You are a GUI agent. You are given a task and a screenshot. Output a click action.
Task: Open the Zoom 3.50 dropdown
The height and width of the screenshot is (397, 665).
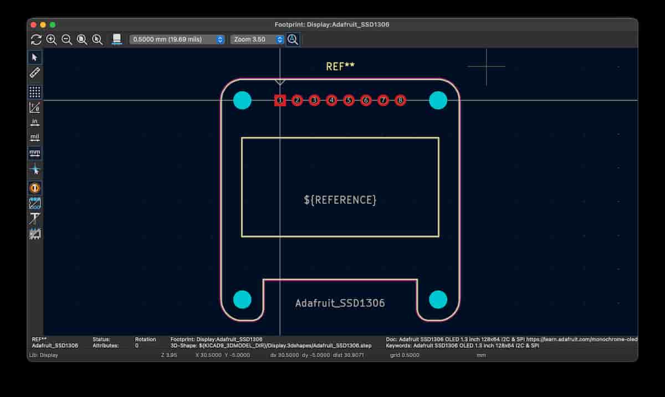click(x=279, y=39)
